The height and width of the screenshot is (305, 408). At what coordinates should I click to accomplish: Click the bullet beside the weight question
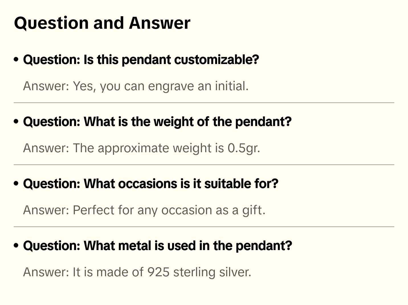pyautogui.click(x=16, y=121)
